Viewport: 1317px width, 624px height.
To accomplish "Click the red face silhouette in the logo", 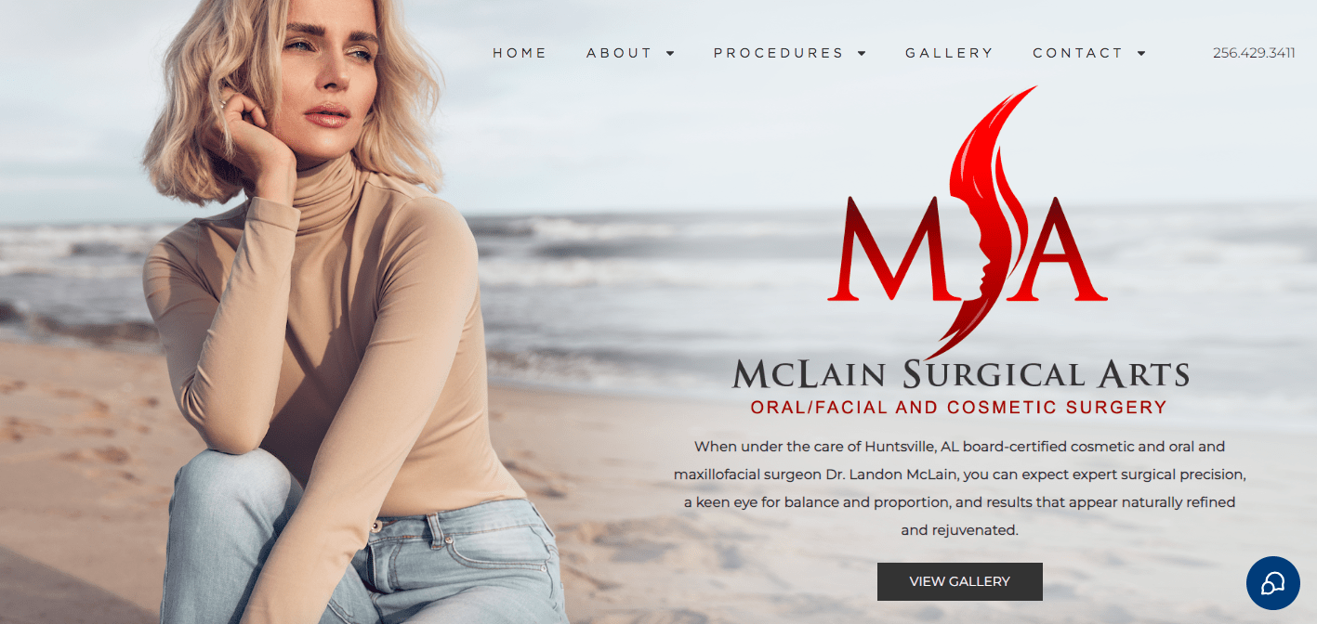I will point(983,223).
